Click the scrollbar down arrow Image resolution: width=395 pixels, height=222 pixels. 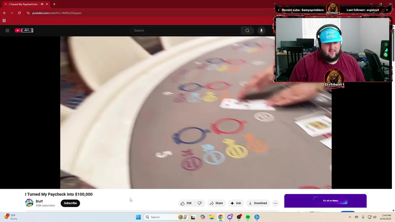point(393,211)
